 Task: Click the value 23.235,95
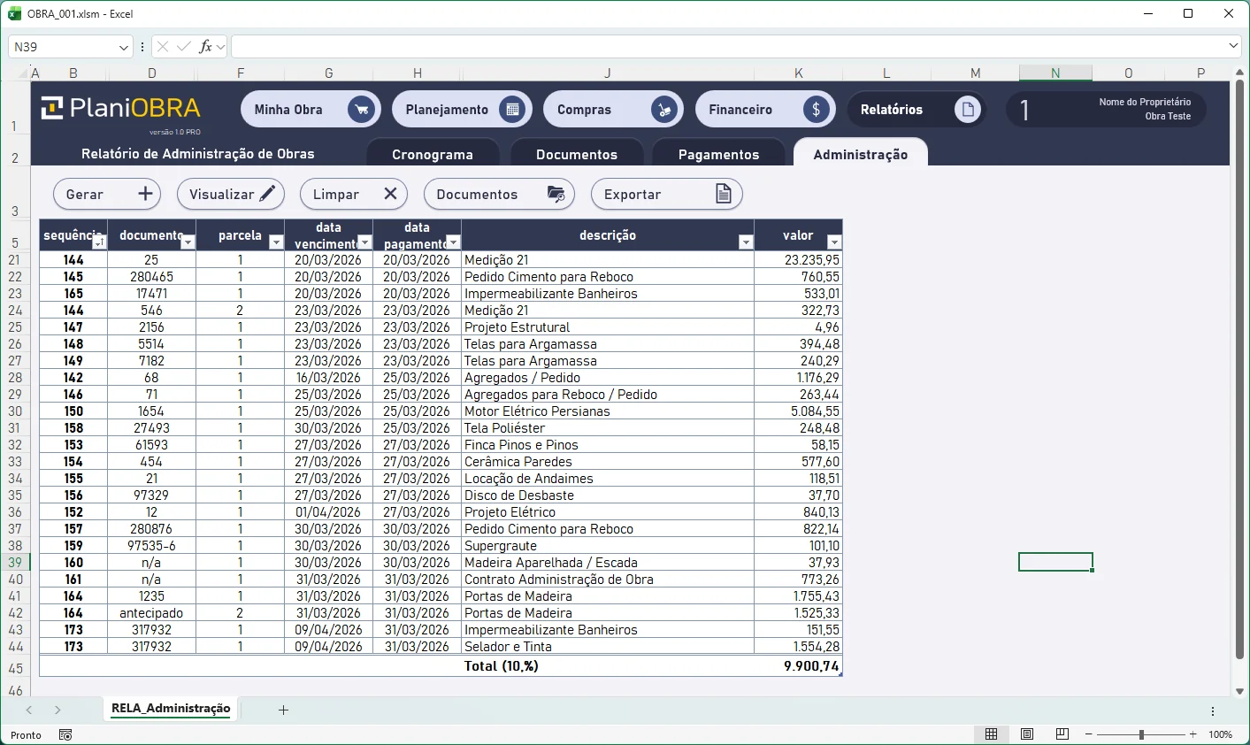[798, 260]
